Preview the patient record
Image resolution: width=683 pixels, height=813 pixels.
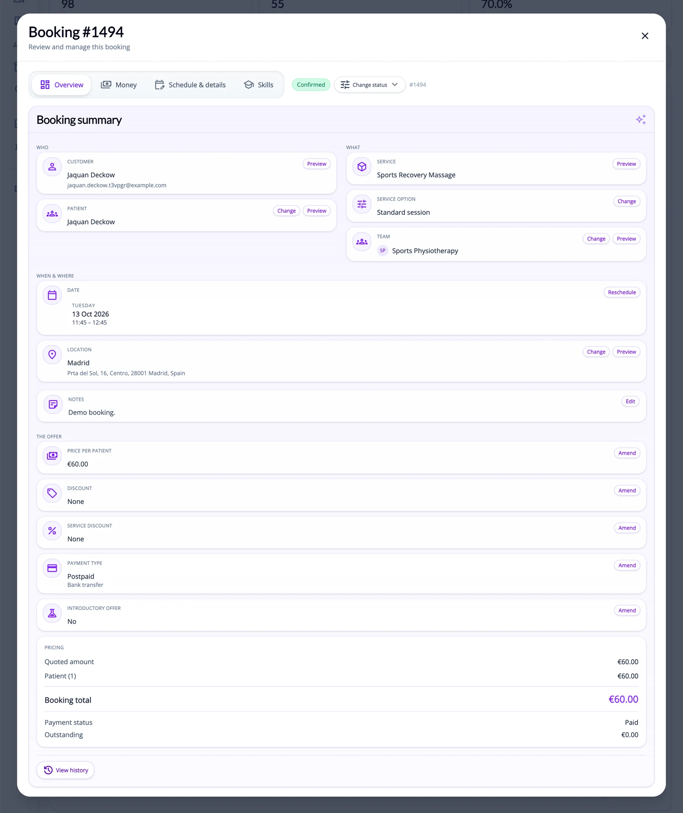click(x=317, y=211)
